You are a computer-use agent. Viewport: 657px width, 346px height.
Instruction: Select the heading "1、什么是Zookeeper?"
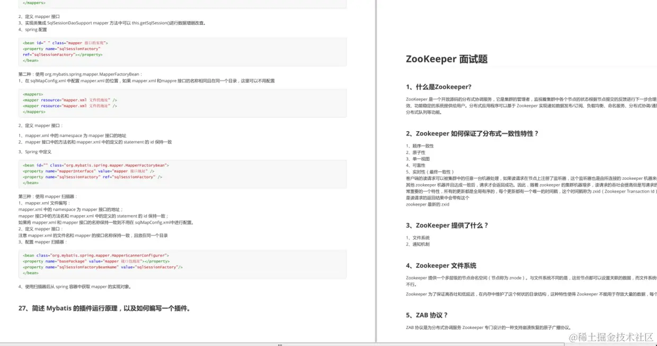[x=439, y=87]
